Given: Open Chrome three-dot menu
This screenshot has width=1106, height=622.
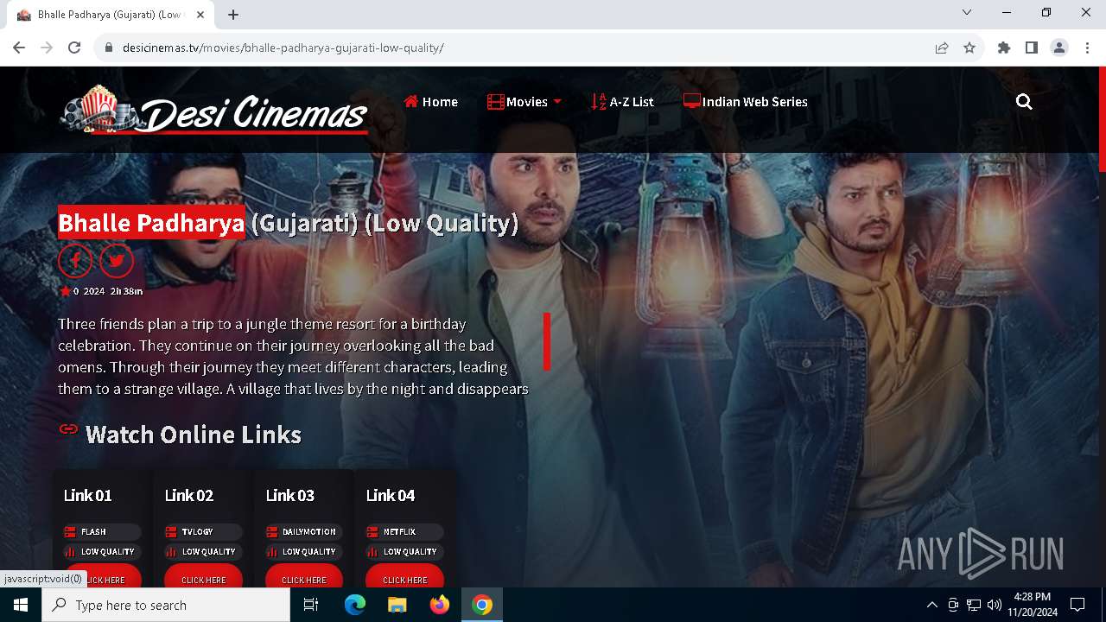Looking at the screenshot, I should tap(1087, 48).
